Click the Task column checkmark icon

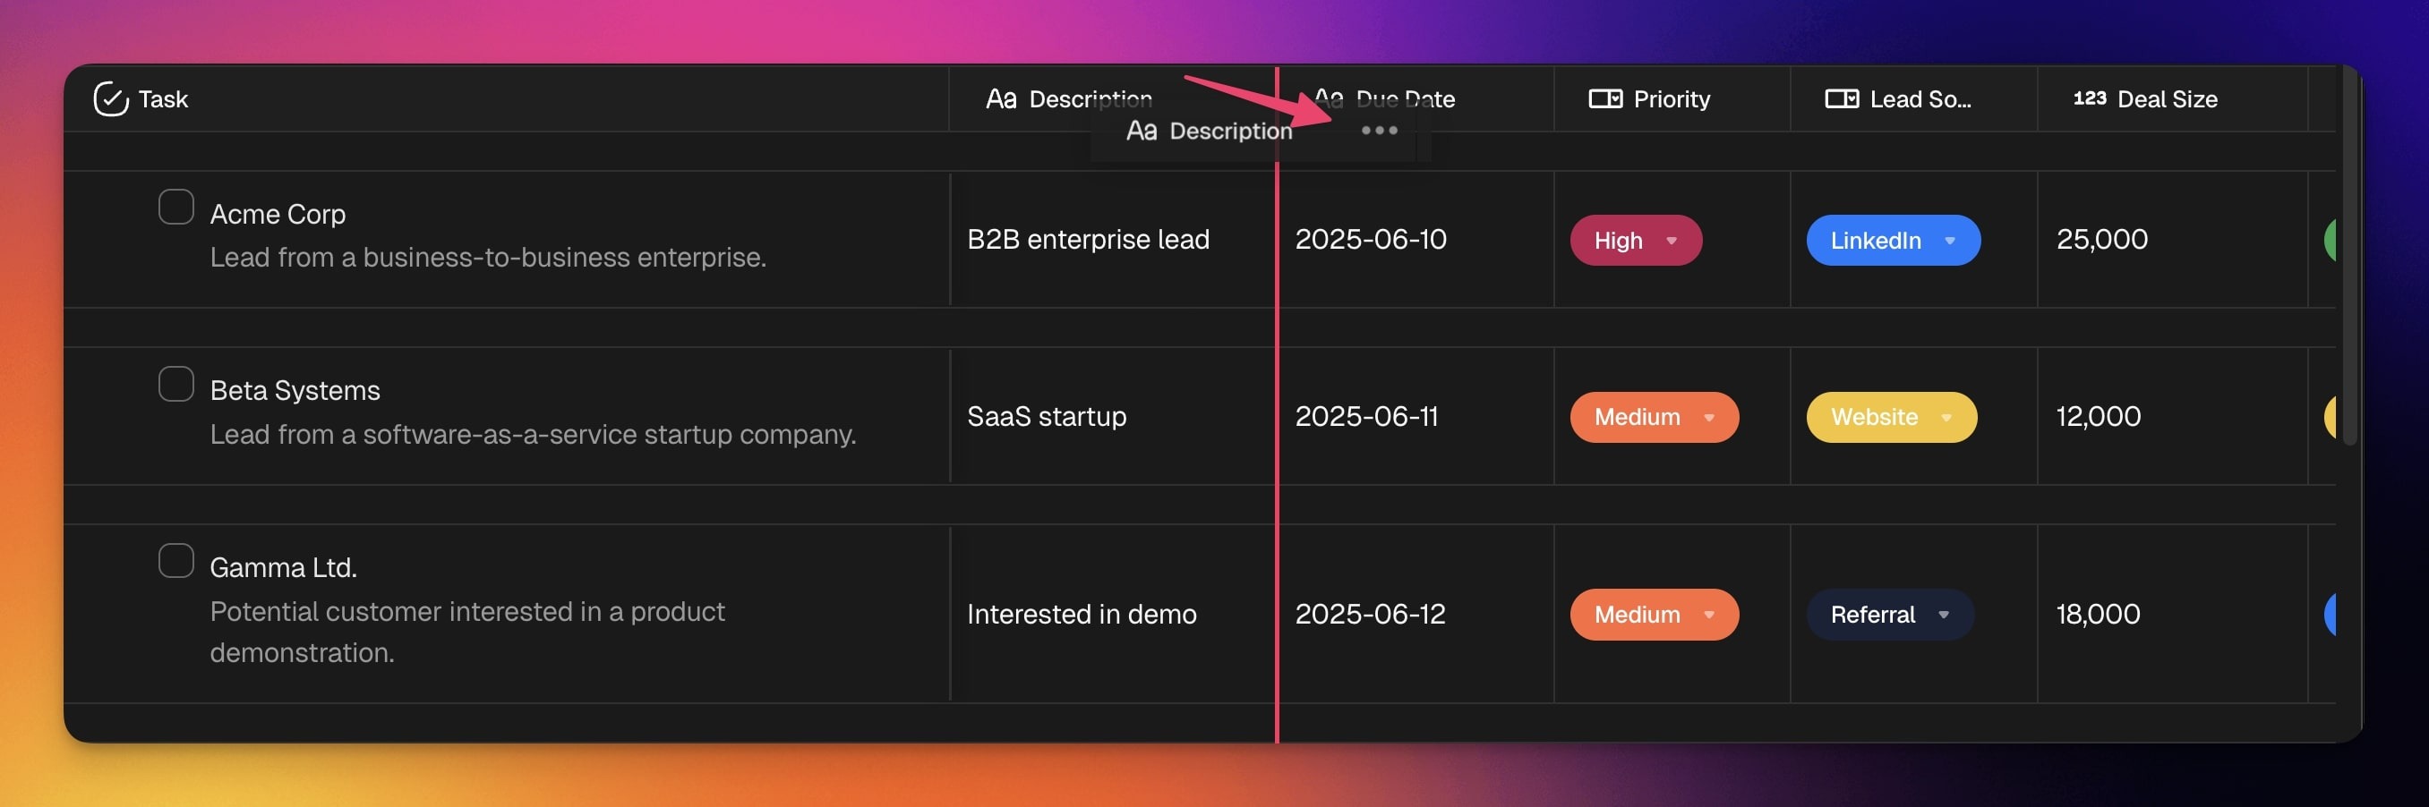[x=110, y=99]
